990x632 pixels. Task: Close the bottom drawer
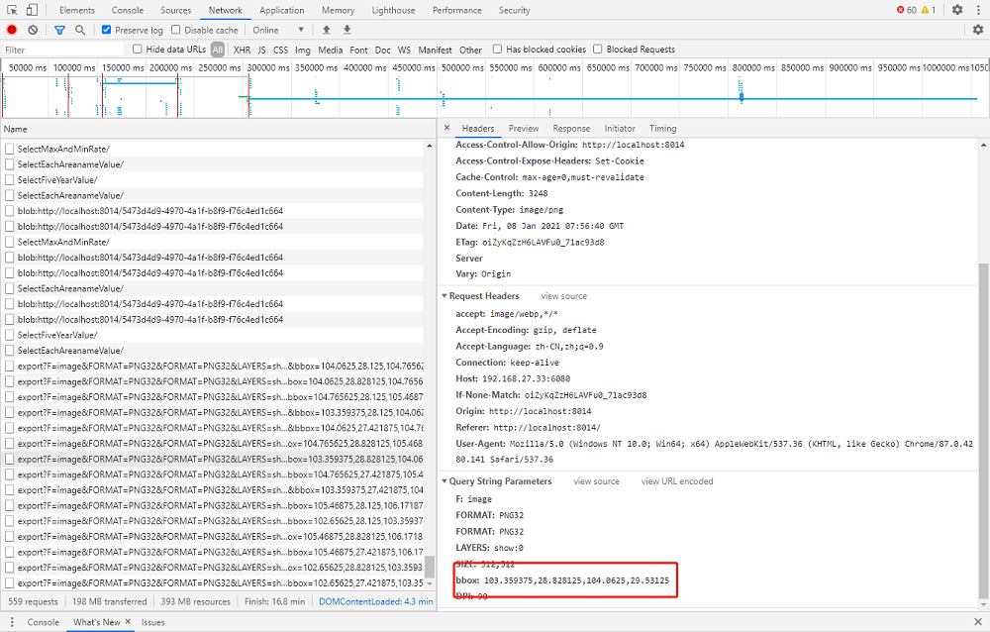click(978, 622)
